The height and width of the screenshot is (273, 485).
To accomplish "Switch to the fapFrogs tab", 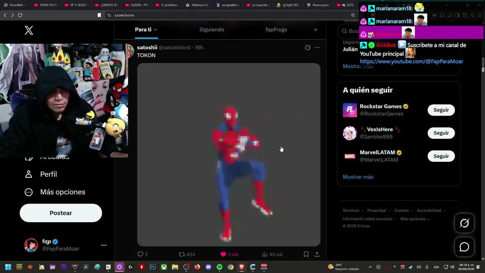I will coord(276,30).
